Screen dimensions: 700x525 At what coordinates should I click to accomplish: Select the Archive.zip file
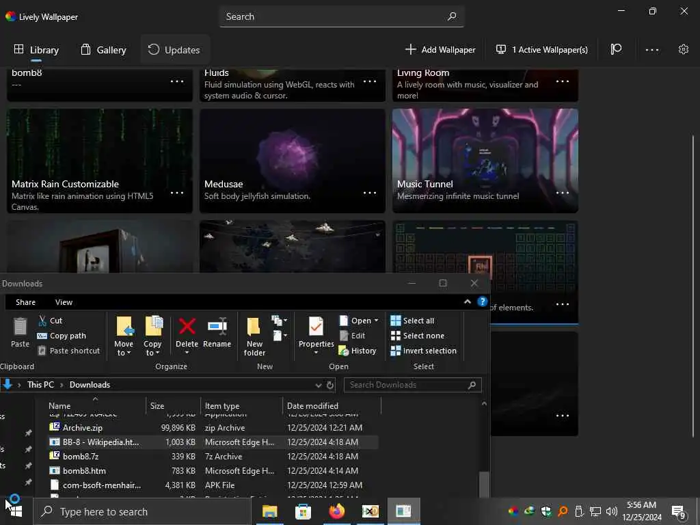tap(213, 428)
